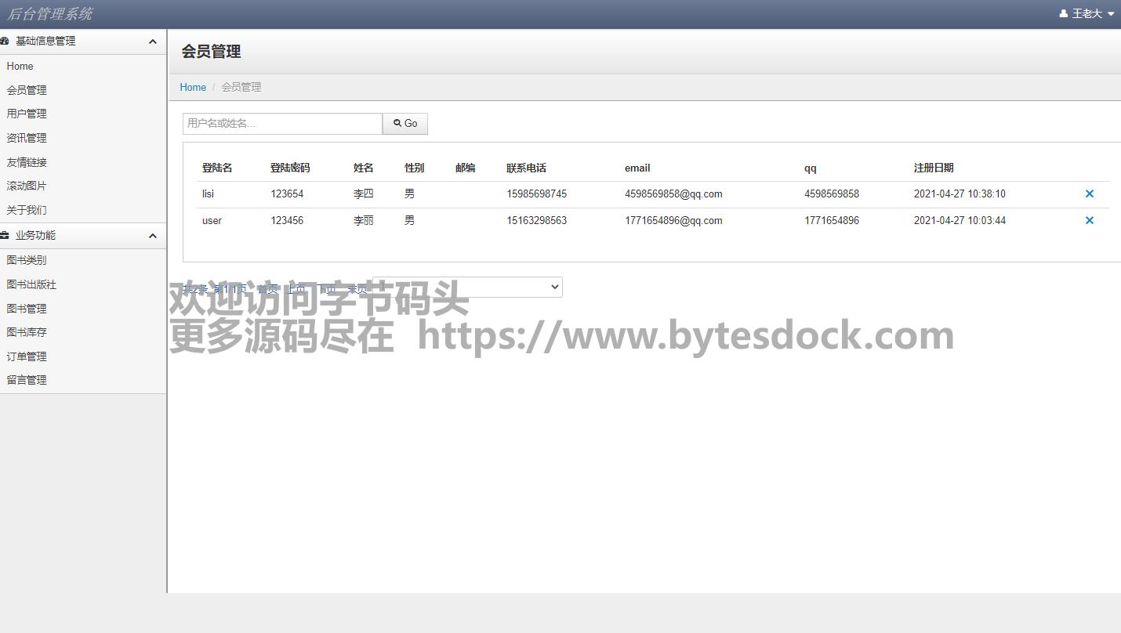The height and width of the screenshot is (633, 1121).
Task: Click the Go search button
Action: pos(405,124)
